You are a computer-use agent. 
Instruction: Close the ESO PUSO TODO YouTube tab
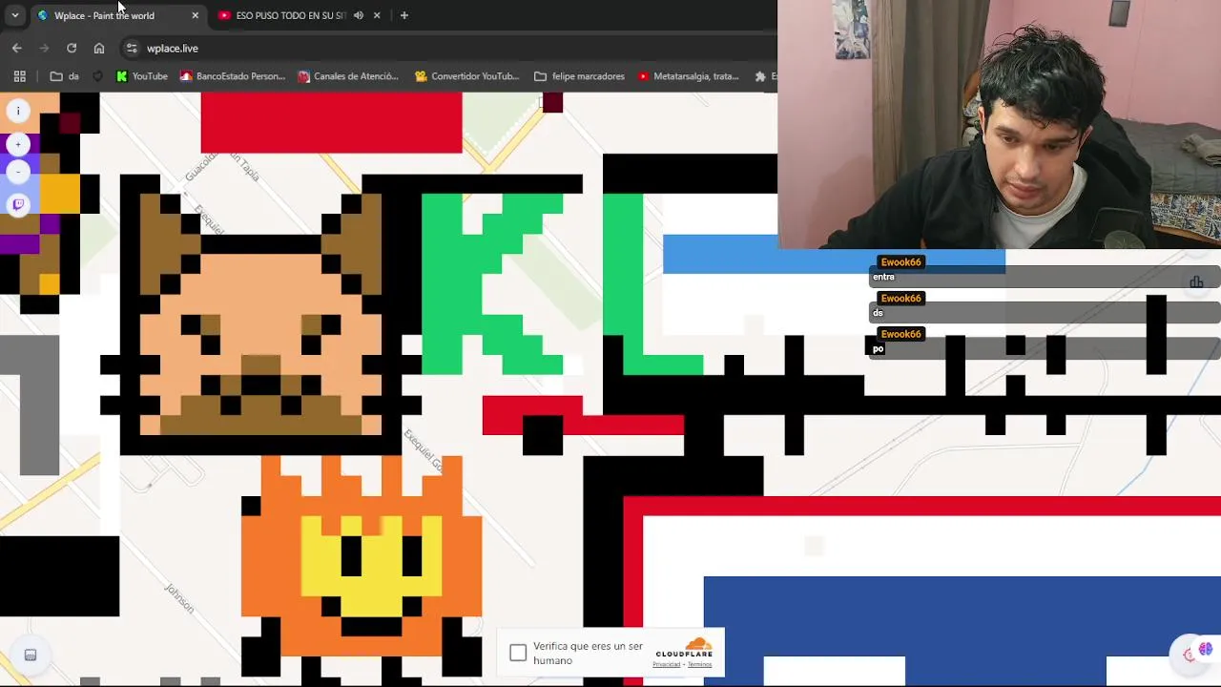click(x=377, y=15)
